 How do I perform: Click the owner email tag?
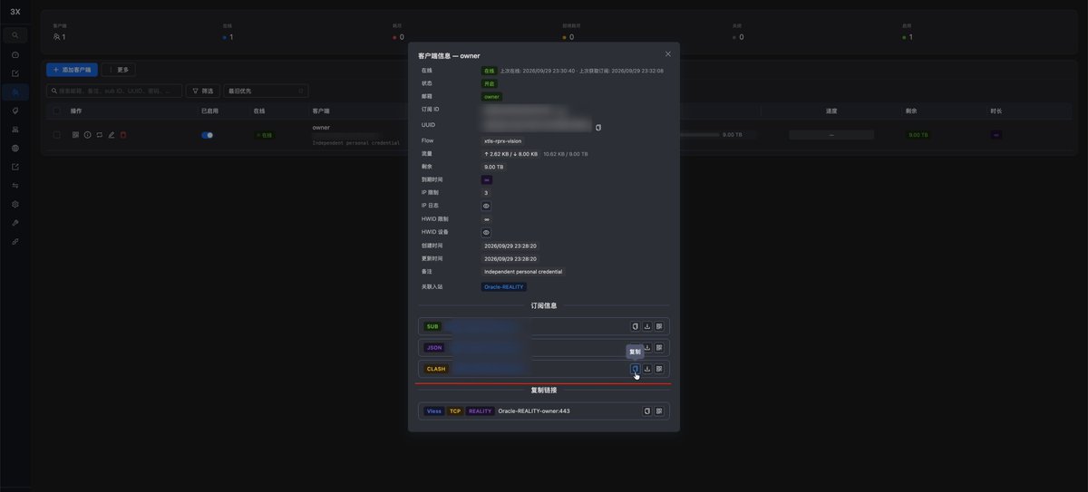pos(491,96)
